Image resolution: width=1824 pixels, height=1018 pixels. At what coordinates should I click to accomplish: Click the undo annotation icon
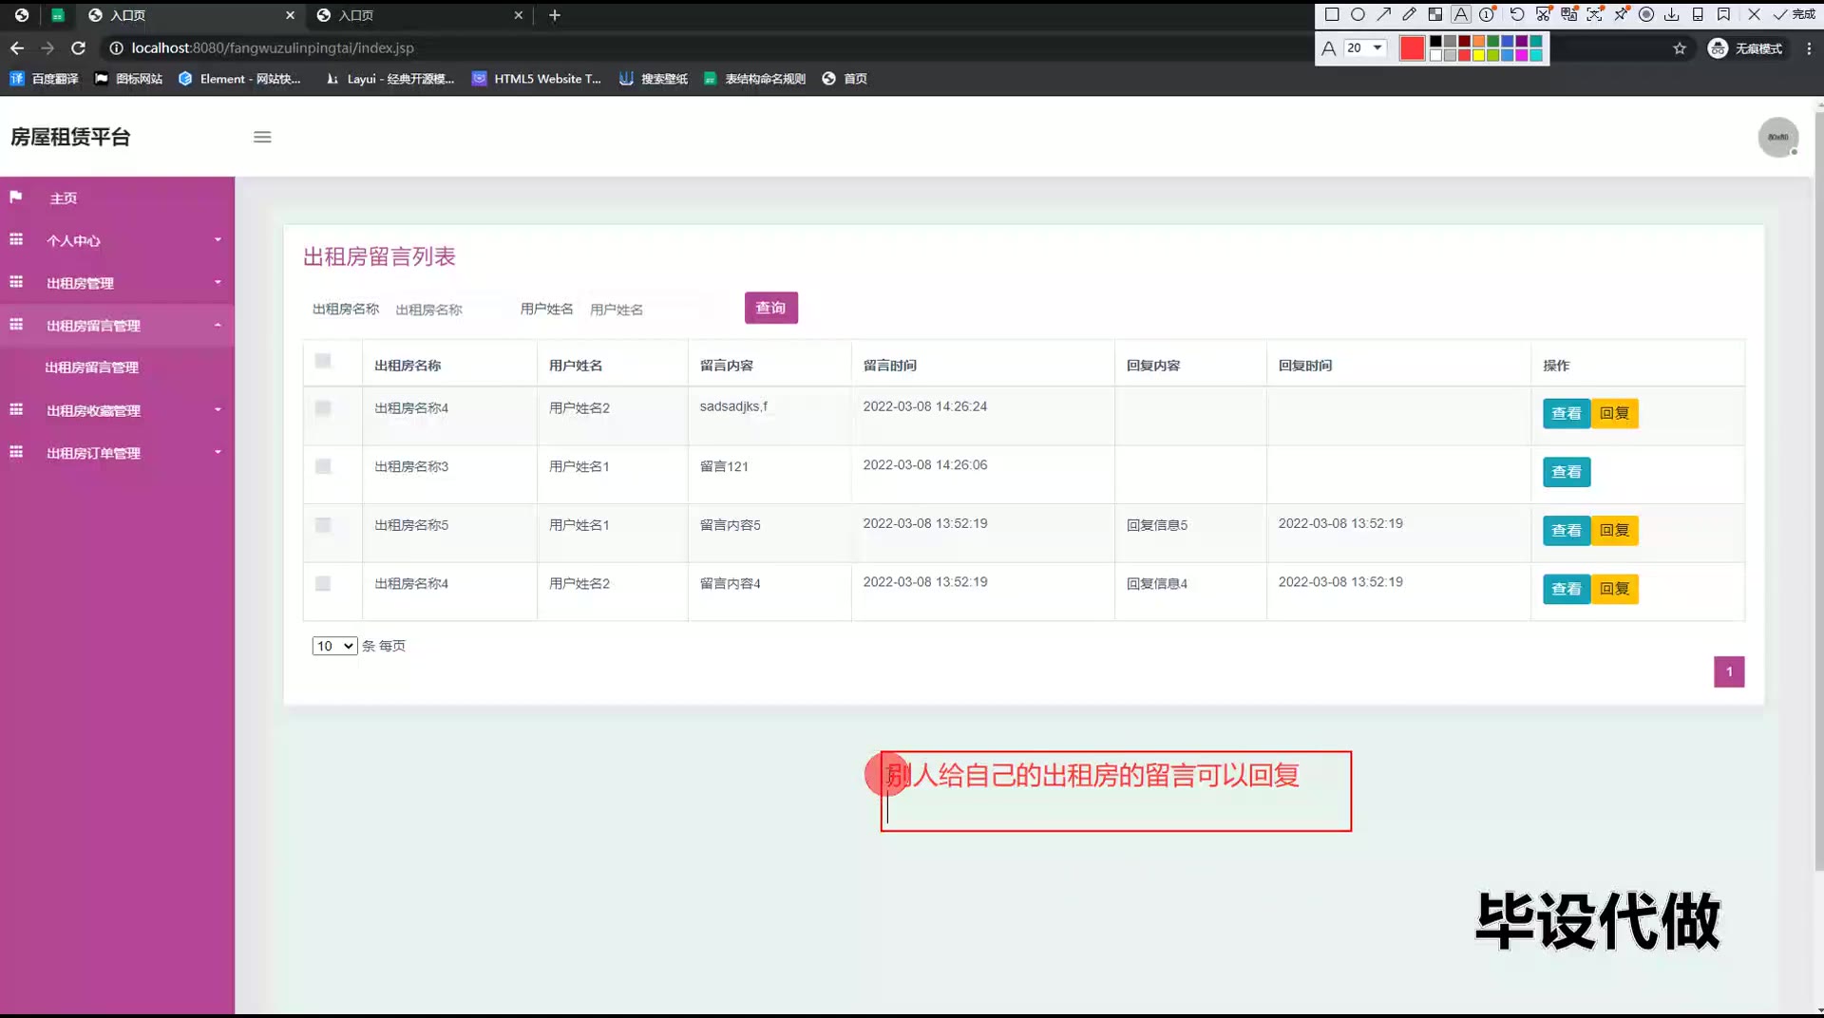(1517, 14)
